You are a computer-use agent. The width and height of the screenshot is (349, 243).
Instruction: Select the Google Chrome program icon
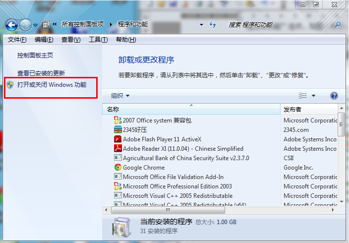[x=118, y=168]
